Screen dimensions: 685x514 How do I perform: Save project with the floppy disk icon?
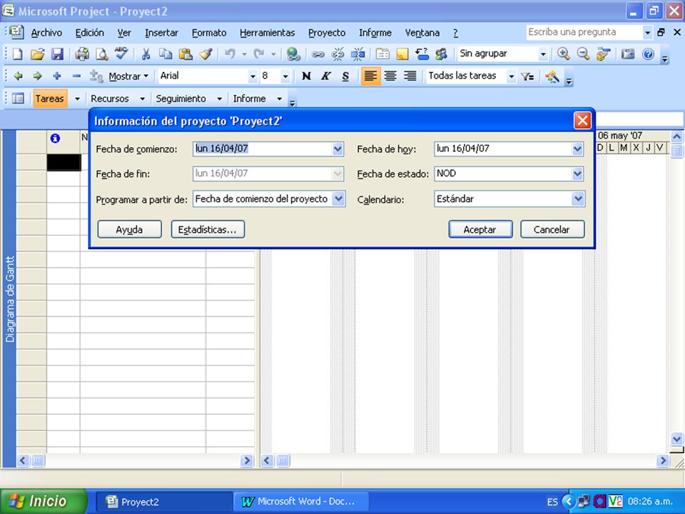point(57,54)
